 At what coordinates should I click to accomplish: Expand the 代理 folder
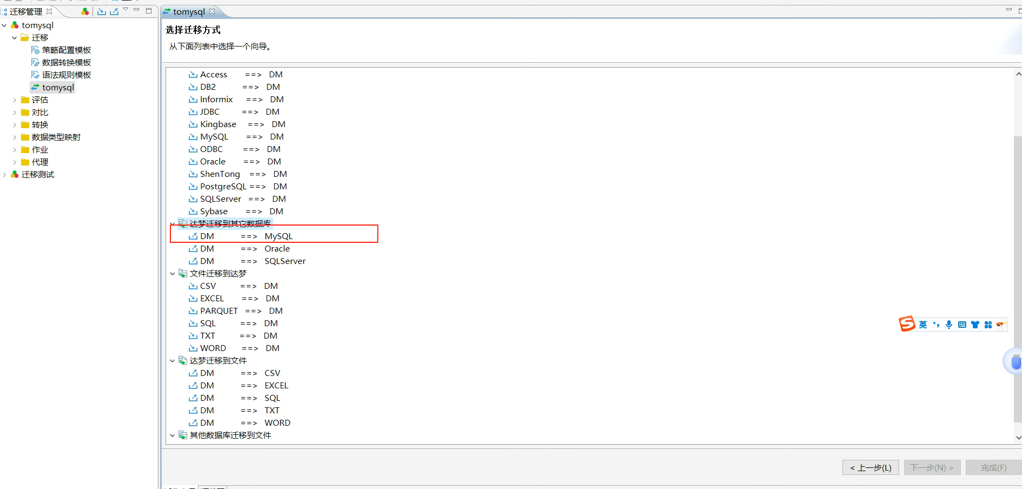point(15,162)
